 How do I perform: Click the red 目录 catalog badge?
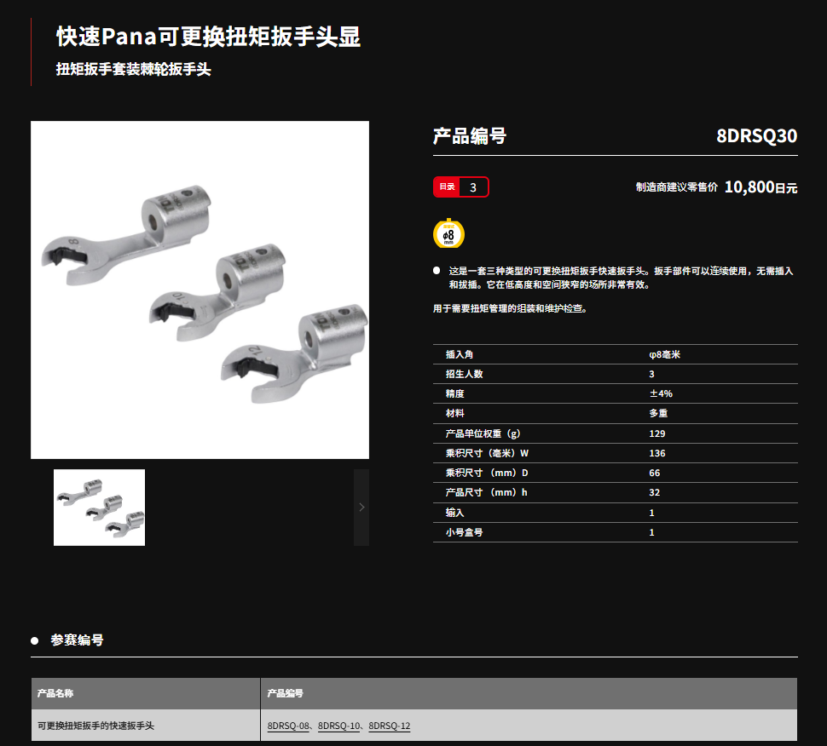point(447,186)
